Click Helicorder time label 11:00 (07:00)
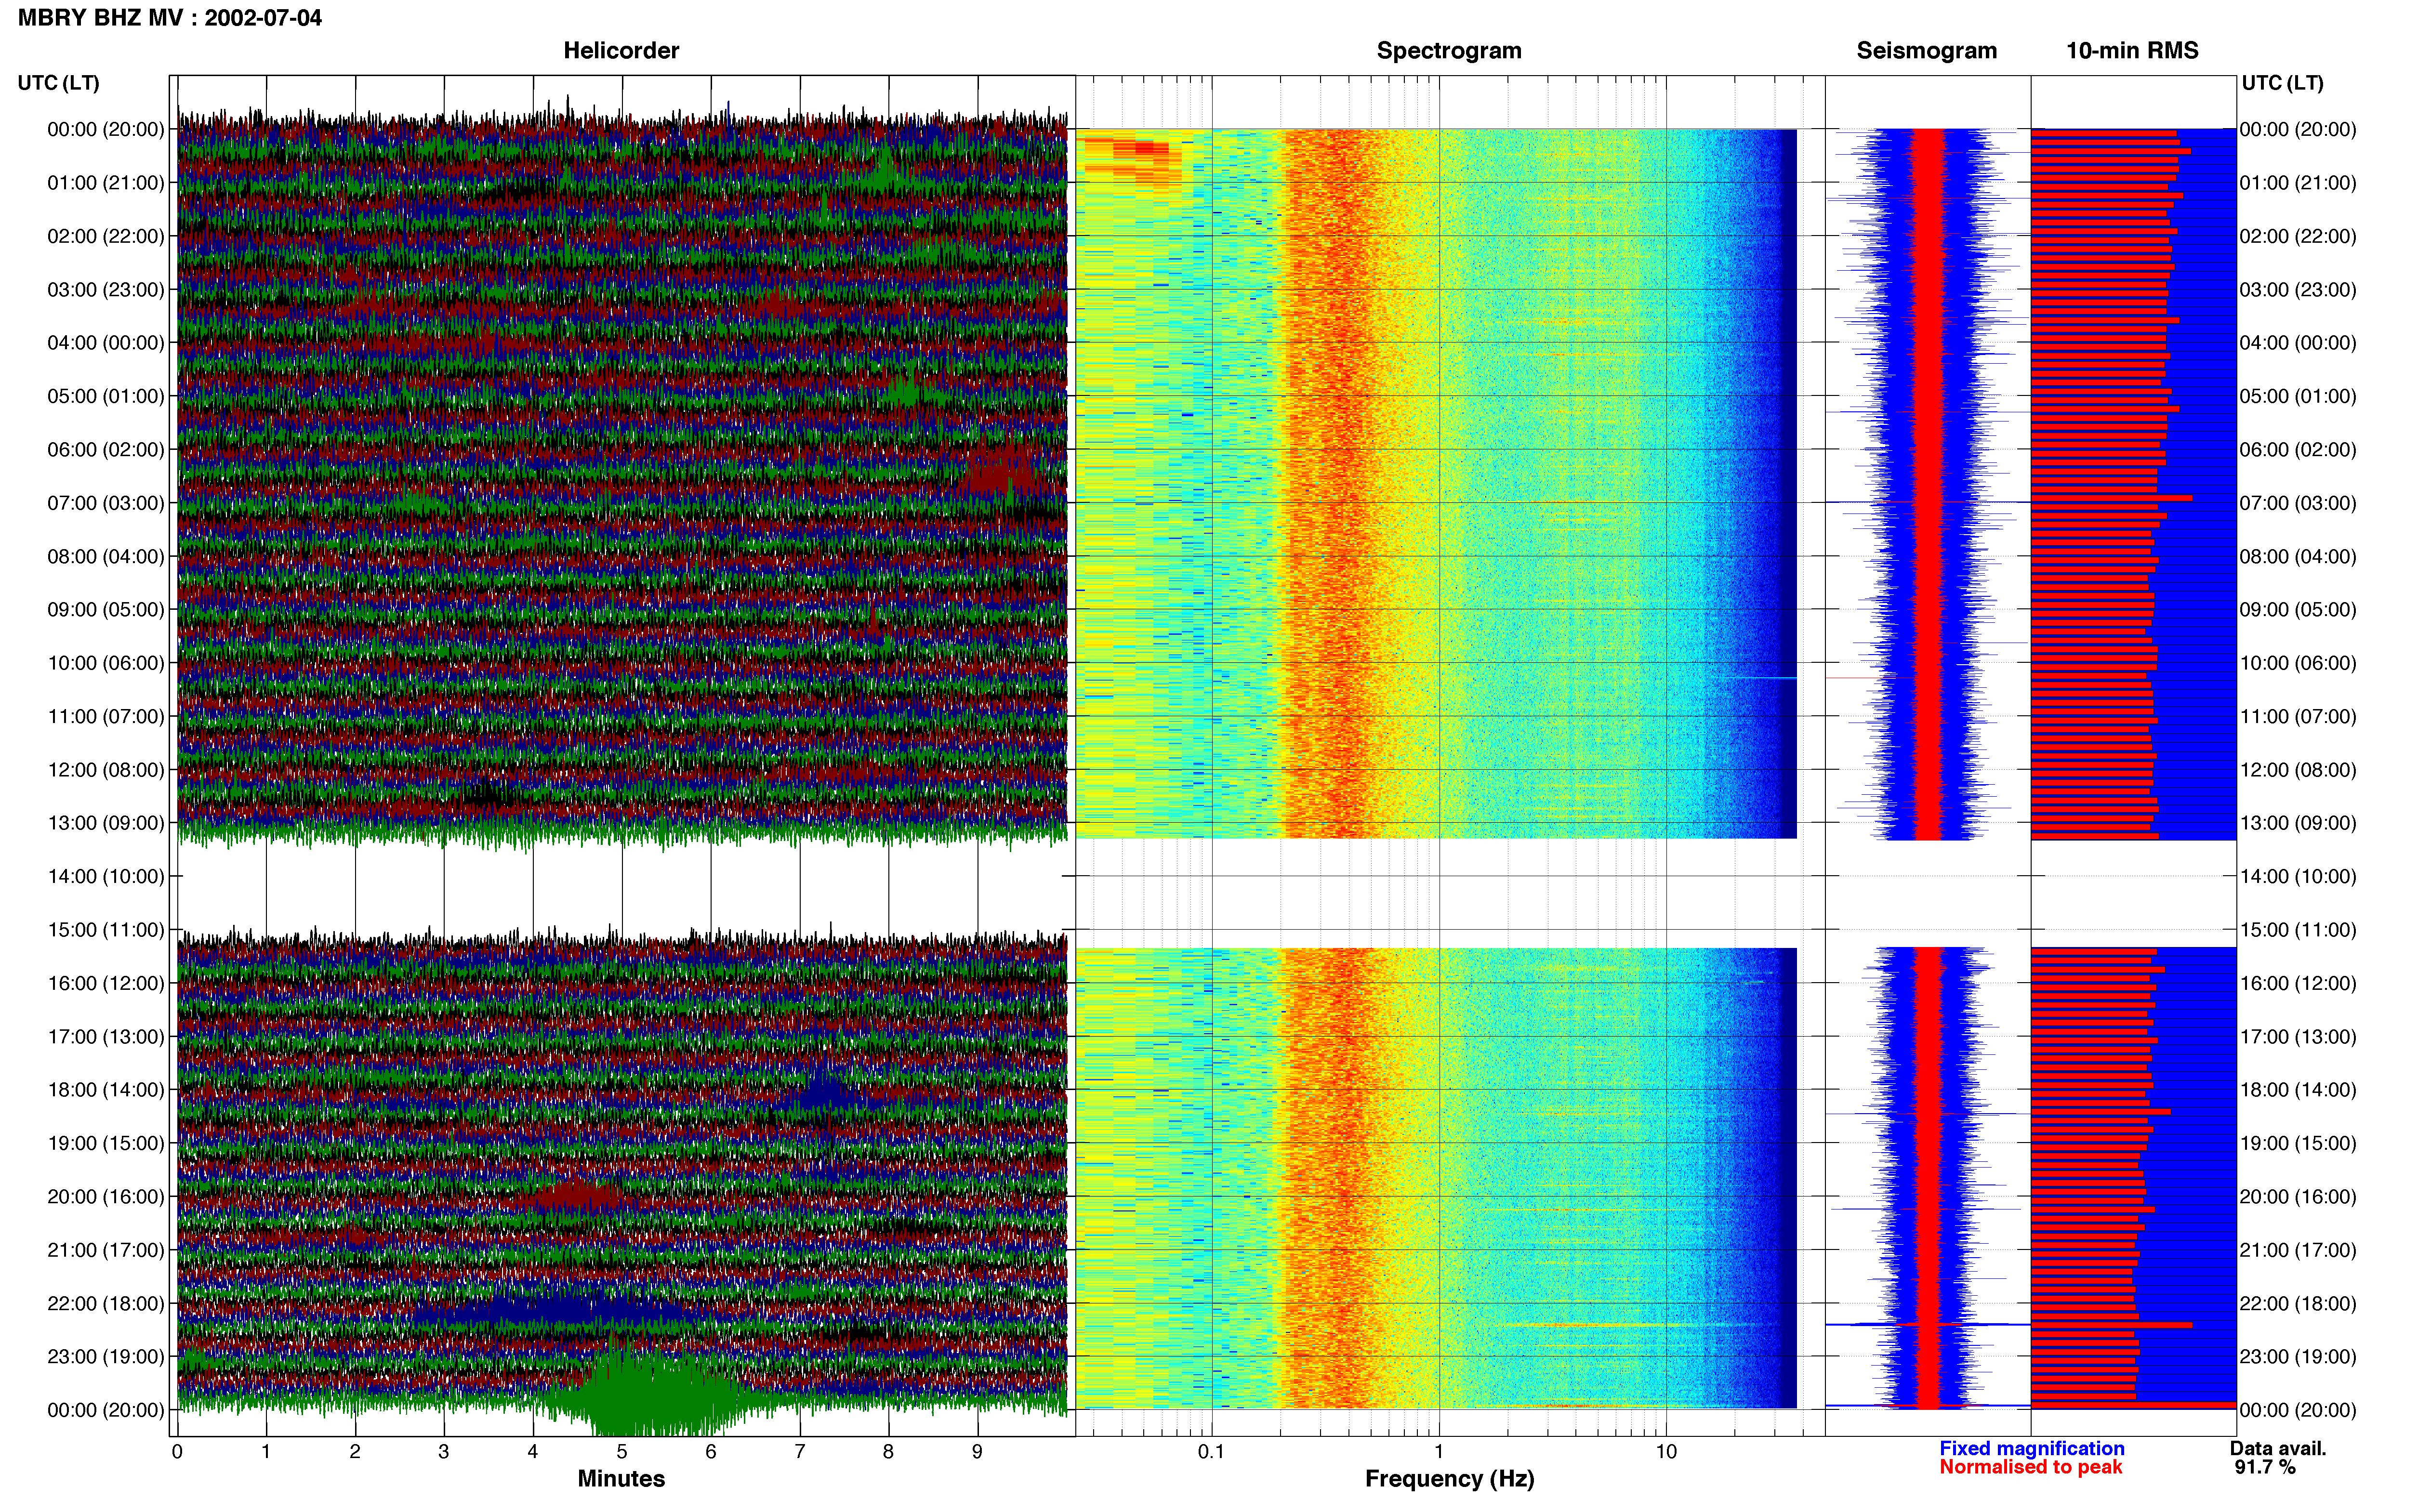The image size is (2418, 1512). point(106,717)
